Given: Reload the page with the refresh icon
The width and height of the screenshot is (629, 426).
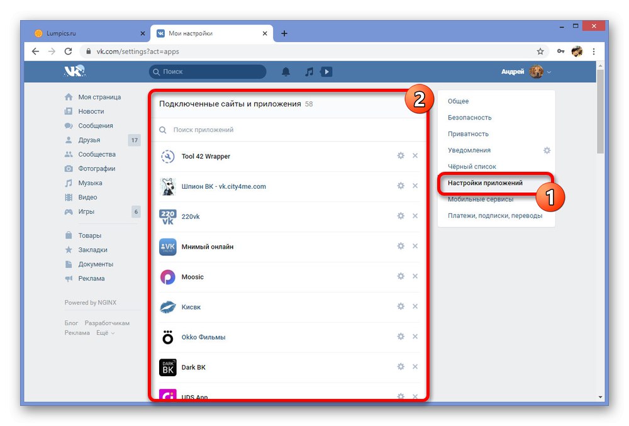Looking at the screenshot, I should coord(69,52).
